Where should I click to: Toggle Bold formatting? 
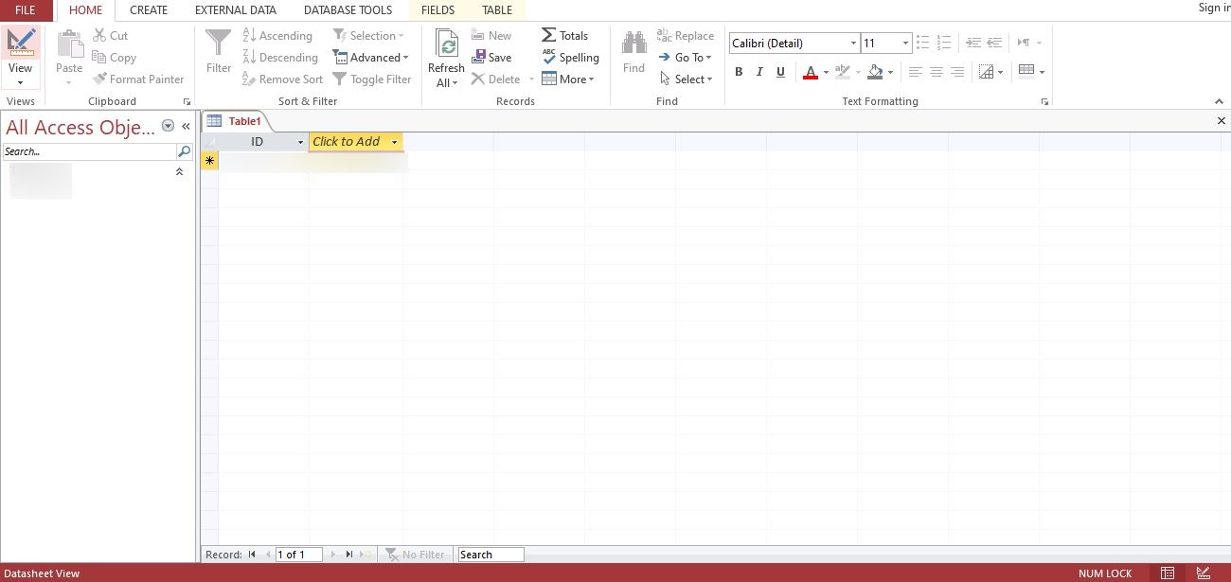pos(739,72)
